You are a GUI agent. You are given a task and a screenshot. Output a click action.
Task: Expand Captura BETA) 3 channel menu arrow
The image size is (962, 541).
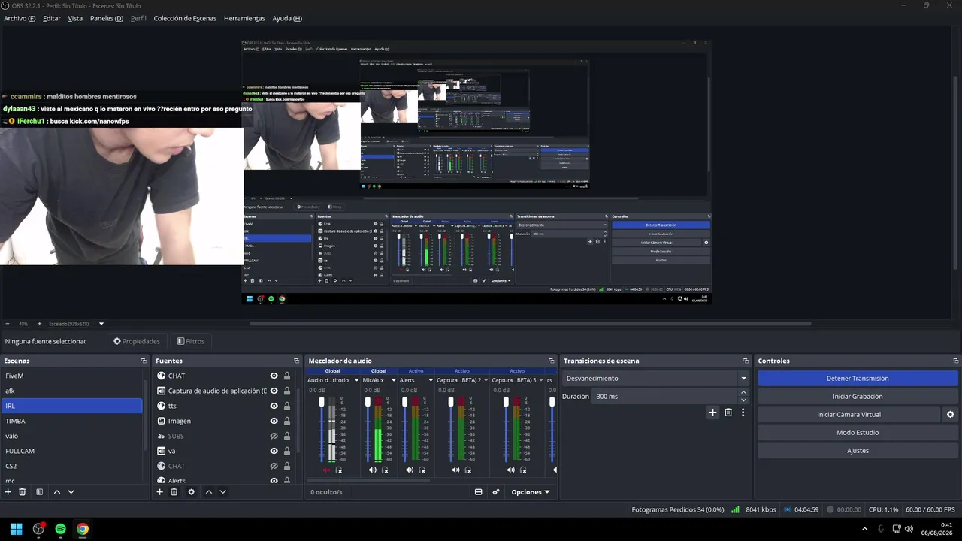click(542, 380)
